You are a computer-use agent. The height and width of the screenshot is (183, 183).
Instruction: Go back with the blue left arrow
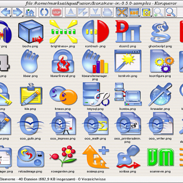pyautogui.click(x=6, y=12)
